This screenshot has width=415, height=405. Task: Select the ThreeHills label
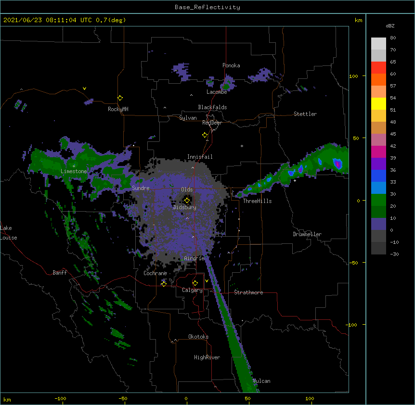click(x=257, y=201)
